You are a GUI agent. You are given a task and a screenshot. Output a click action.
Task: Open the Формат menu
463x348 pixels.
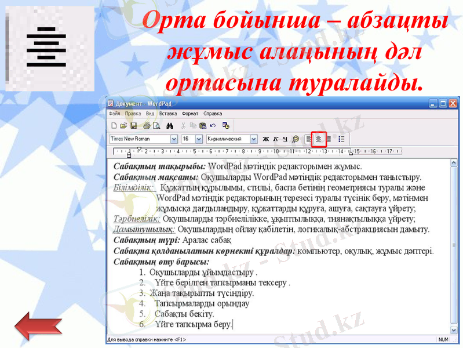tap(190, 114)
